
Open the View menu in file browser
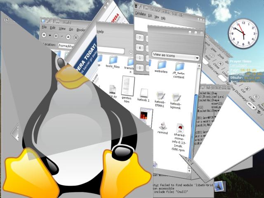(x=62, y=29)
